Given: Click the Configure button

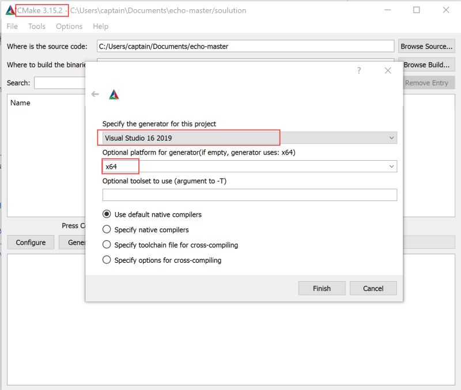Looking at the screenshot, I should pos(31,243).
